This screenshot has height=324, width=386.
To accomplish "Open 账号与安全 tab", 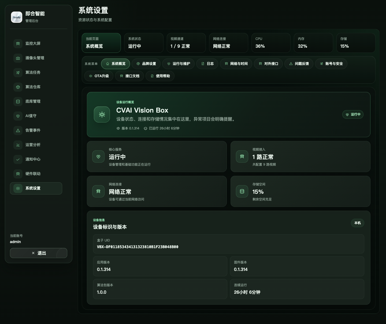I will click(x=331, y=64).
